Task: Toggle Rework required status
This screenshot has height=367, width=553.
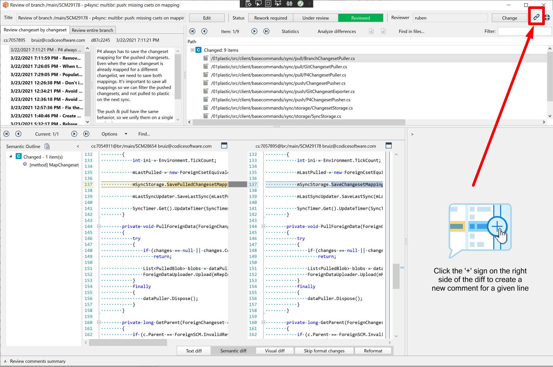Action: coord(270,18)
